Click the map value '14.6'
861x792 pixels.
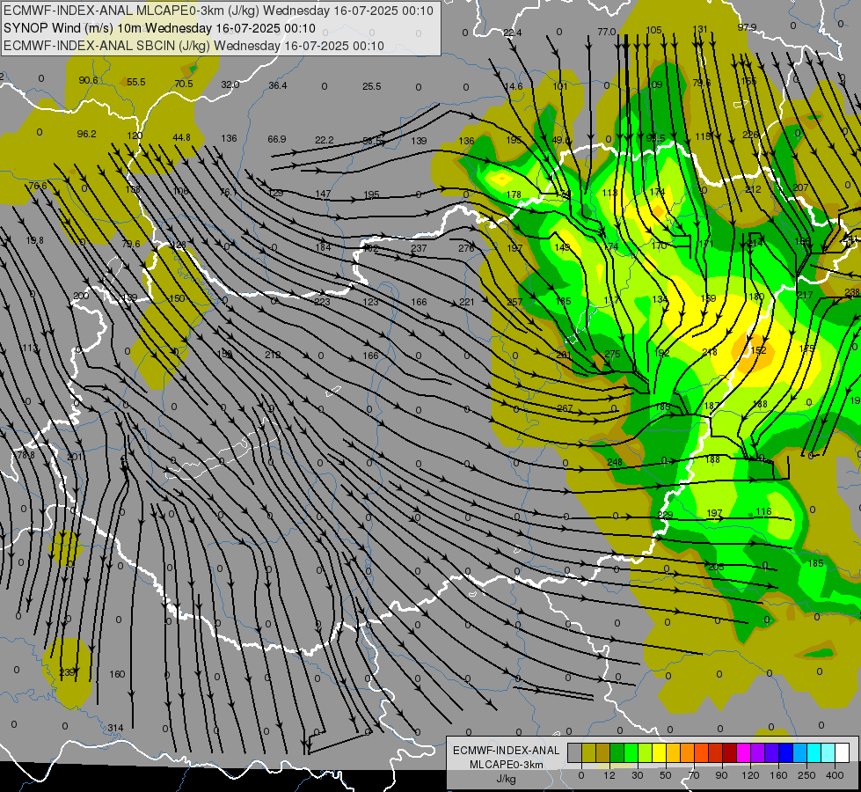514,86
